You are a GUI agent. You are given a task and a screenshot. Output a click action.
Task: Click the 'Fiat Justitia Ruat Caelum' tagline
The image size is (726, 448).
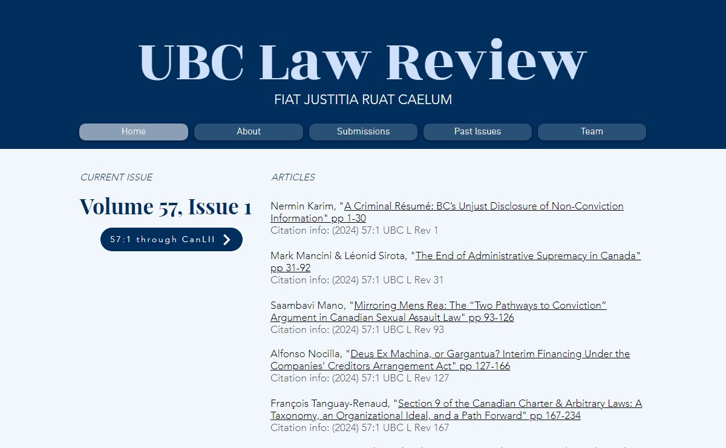[x=362, y=100]
